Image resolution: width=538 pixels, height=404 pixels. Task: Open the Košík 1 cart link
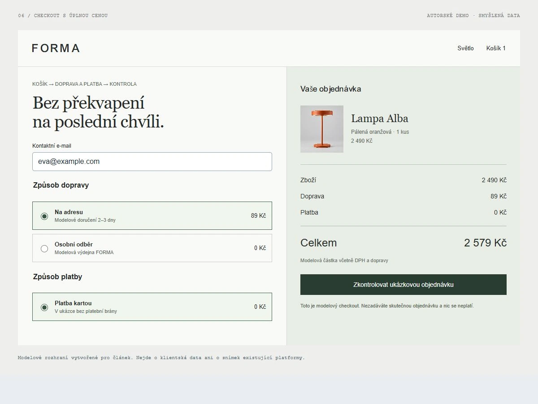496,48
